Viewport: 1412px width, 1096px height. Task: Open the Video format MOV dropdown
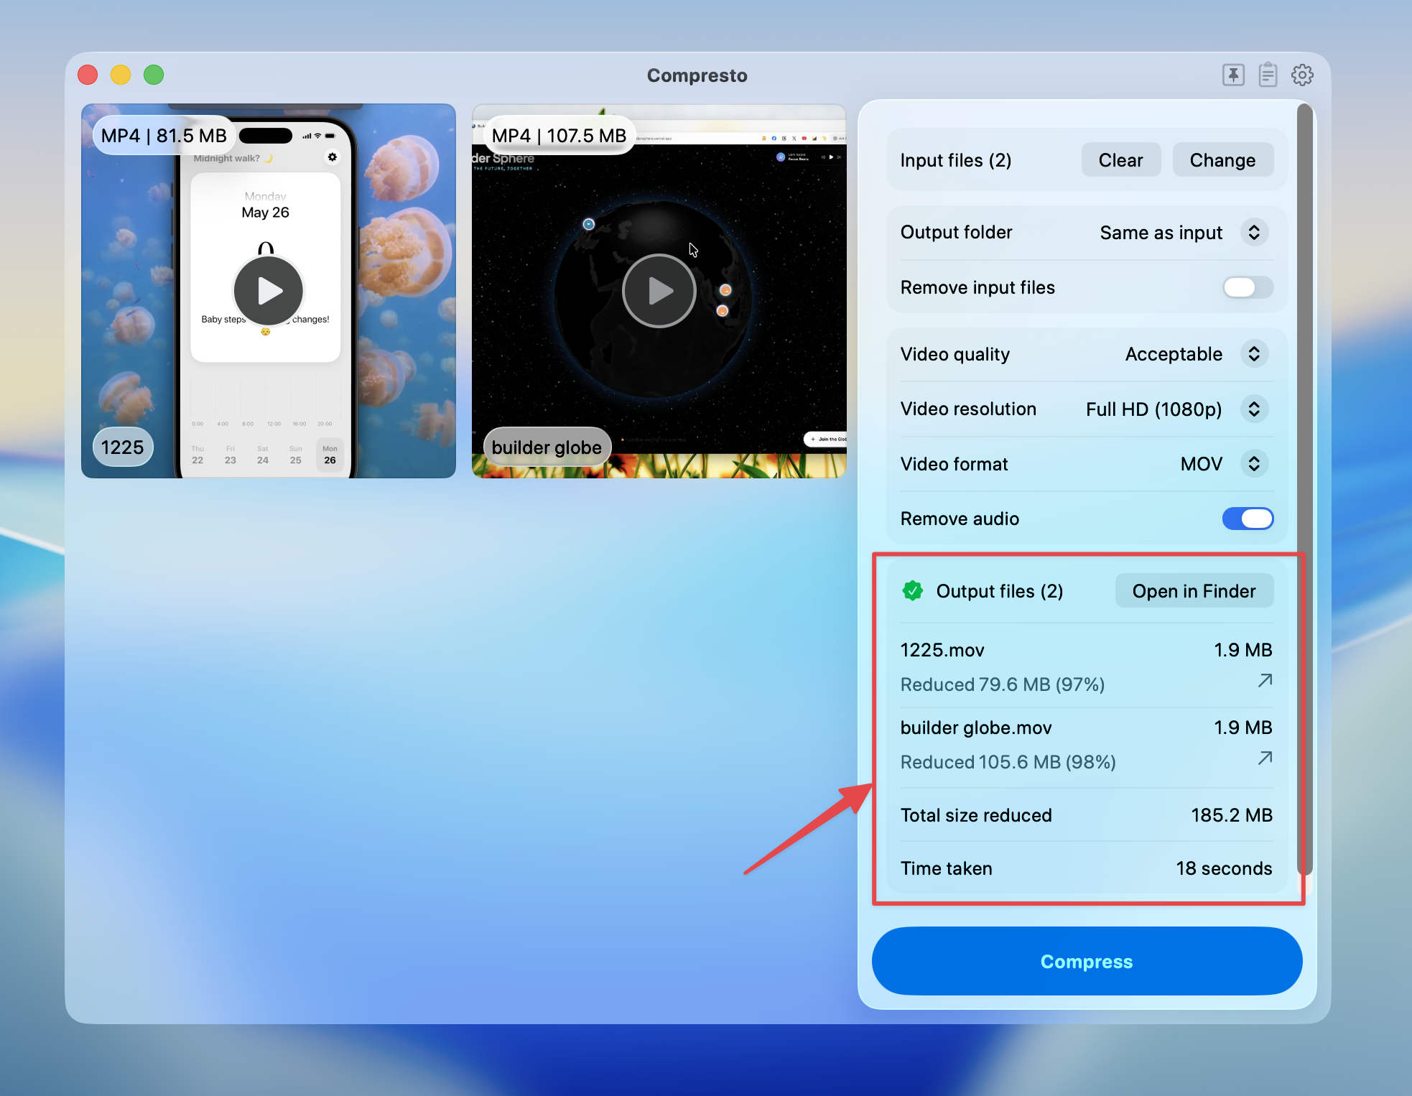[1254, 464]
